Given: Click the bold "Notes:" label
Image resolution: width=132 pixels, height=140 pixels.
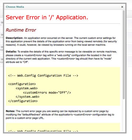Looking at the screenshot, I should 11,111.
